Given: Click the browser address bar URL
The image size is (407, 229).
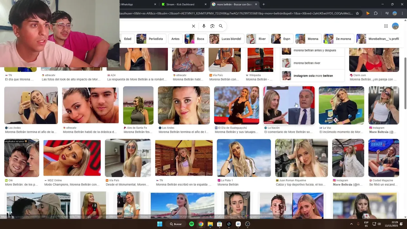Looking at the screenshot, I should (236, 13).
